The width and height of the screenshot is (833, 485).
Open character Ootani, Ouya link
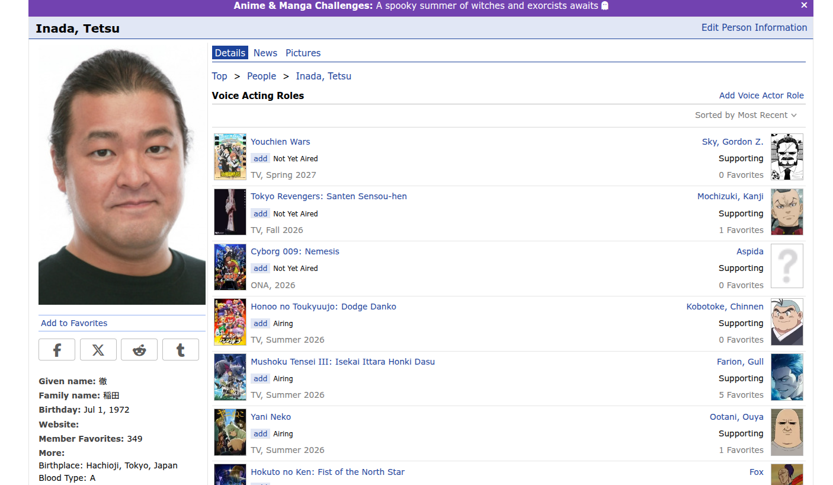coord(736,417)
